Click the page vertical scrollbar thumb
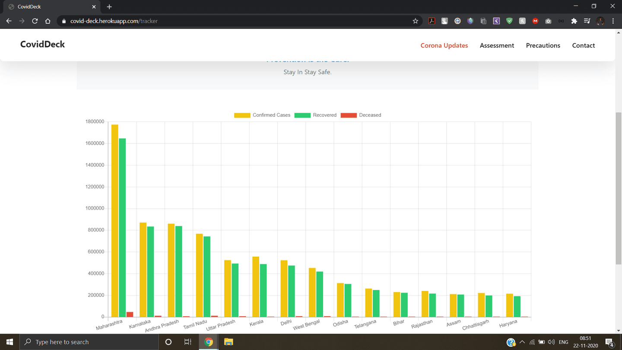This screenshot has width=622, height=350. (x=619, y=188)
